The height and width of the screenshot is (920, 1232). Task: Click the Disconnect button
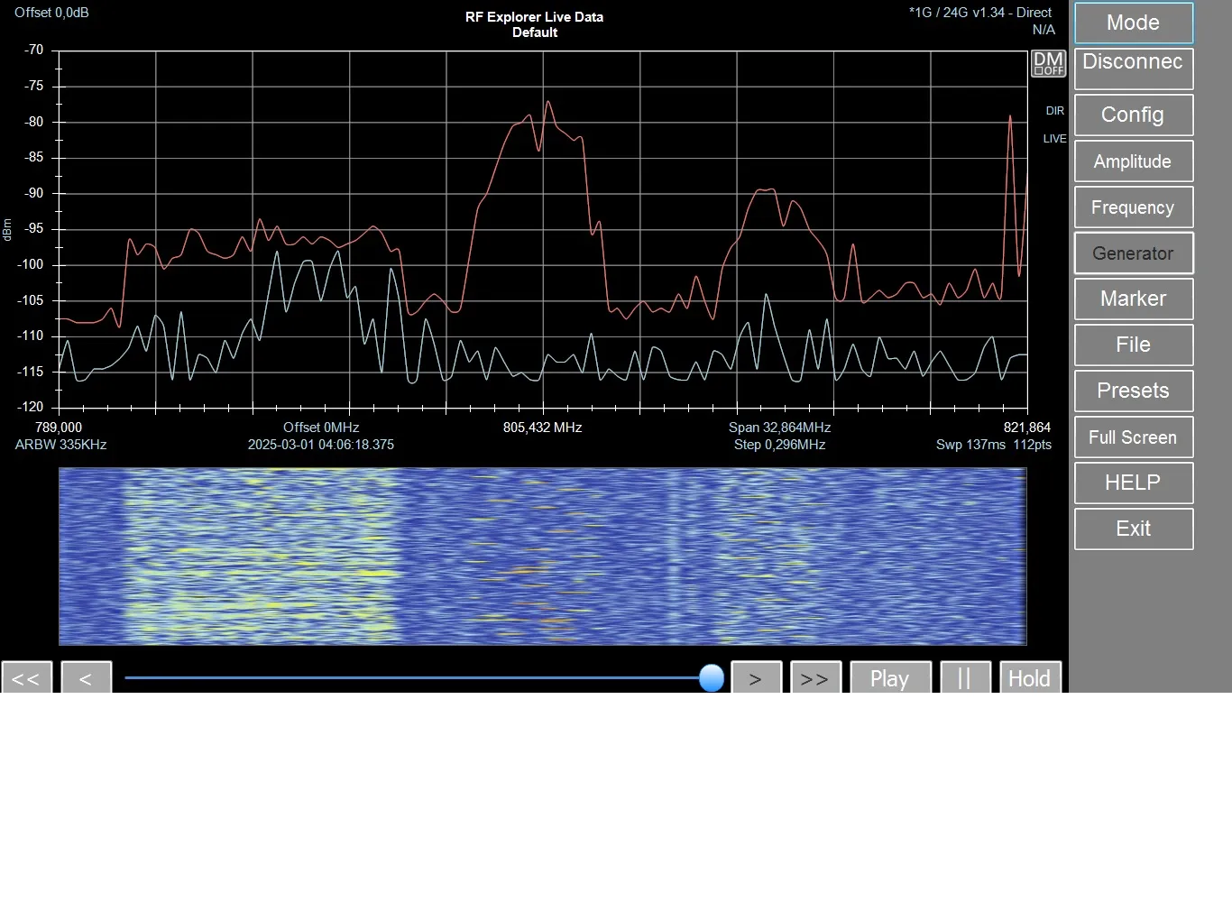click(1134, 69)
